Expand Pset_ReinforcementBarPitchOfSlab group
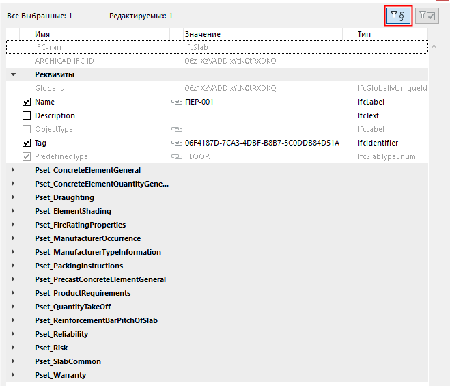This screenshot has width=450, height=386. (13, 320)
